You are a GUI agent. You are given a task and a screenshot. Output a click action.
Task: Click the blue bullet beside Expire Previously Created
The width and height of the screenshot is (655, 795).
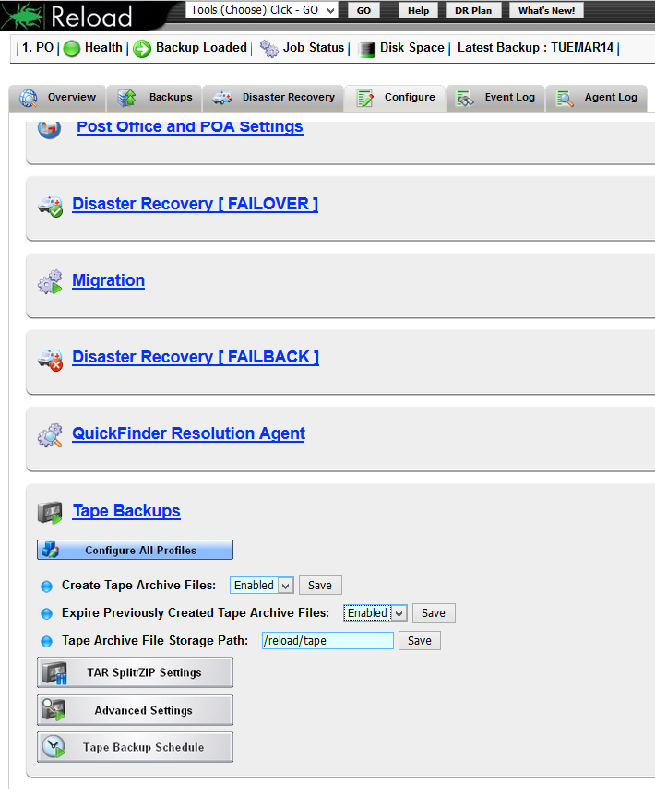pos(46,614)
